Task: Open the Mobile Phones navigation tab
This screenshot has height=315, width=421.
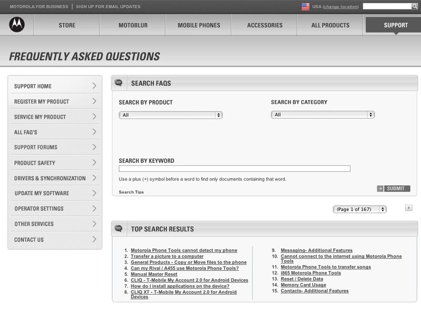Action: pos(199,25)
